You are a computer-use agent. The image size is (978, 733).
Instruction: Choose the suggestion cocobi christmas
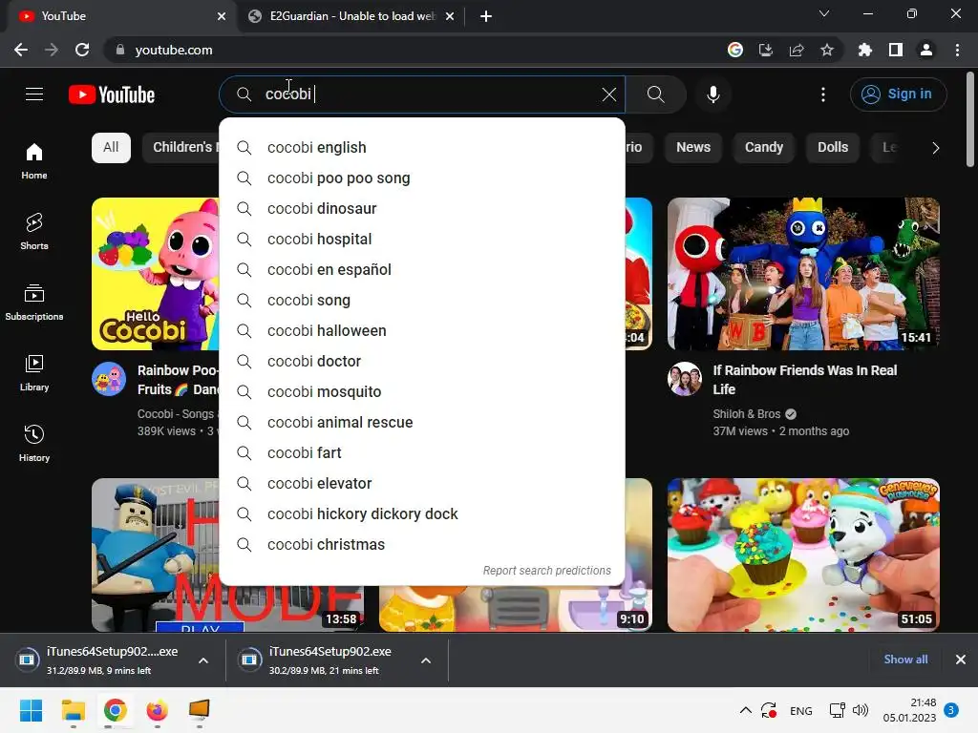pos(422,545)
